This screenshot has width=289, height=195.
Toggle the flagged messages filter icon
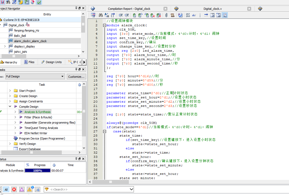click(x=37, y=189)
